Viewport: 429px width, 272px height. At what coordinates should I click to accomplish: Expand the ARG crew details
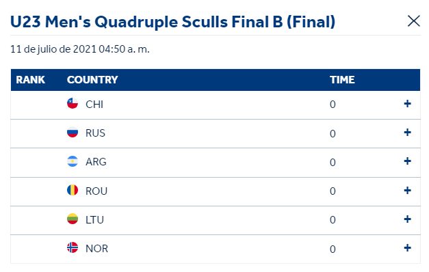point(407,161)
